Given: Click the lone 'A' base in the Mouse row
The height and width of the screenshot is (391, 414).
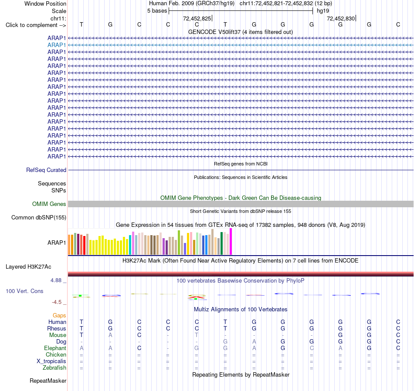Looking at the screenshot, I should click(110, 335).
